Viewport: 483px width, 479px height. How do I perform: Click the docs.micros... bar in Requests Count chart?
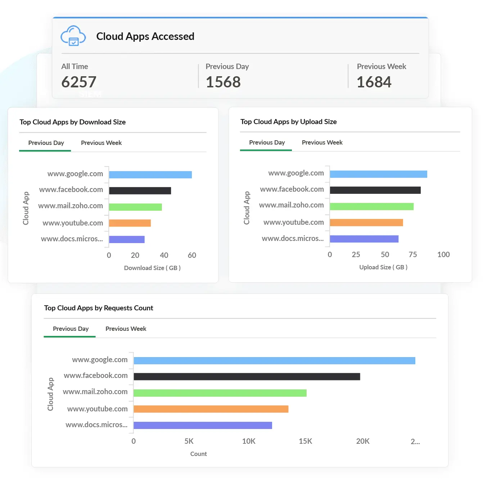(203, 425)
